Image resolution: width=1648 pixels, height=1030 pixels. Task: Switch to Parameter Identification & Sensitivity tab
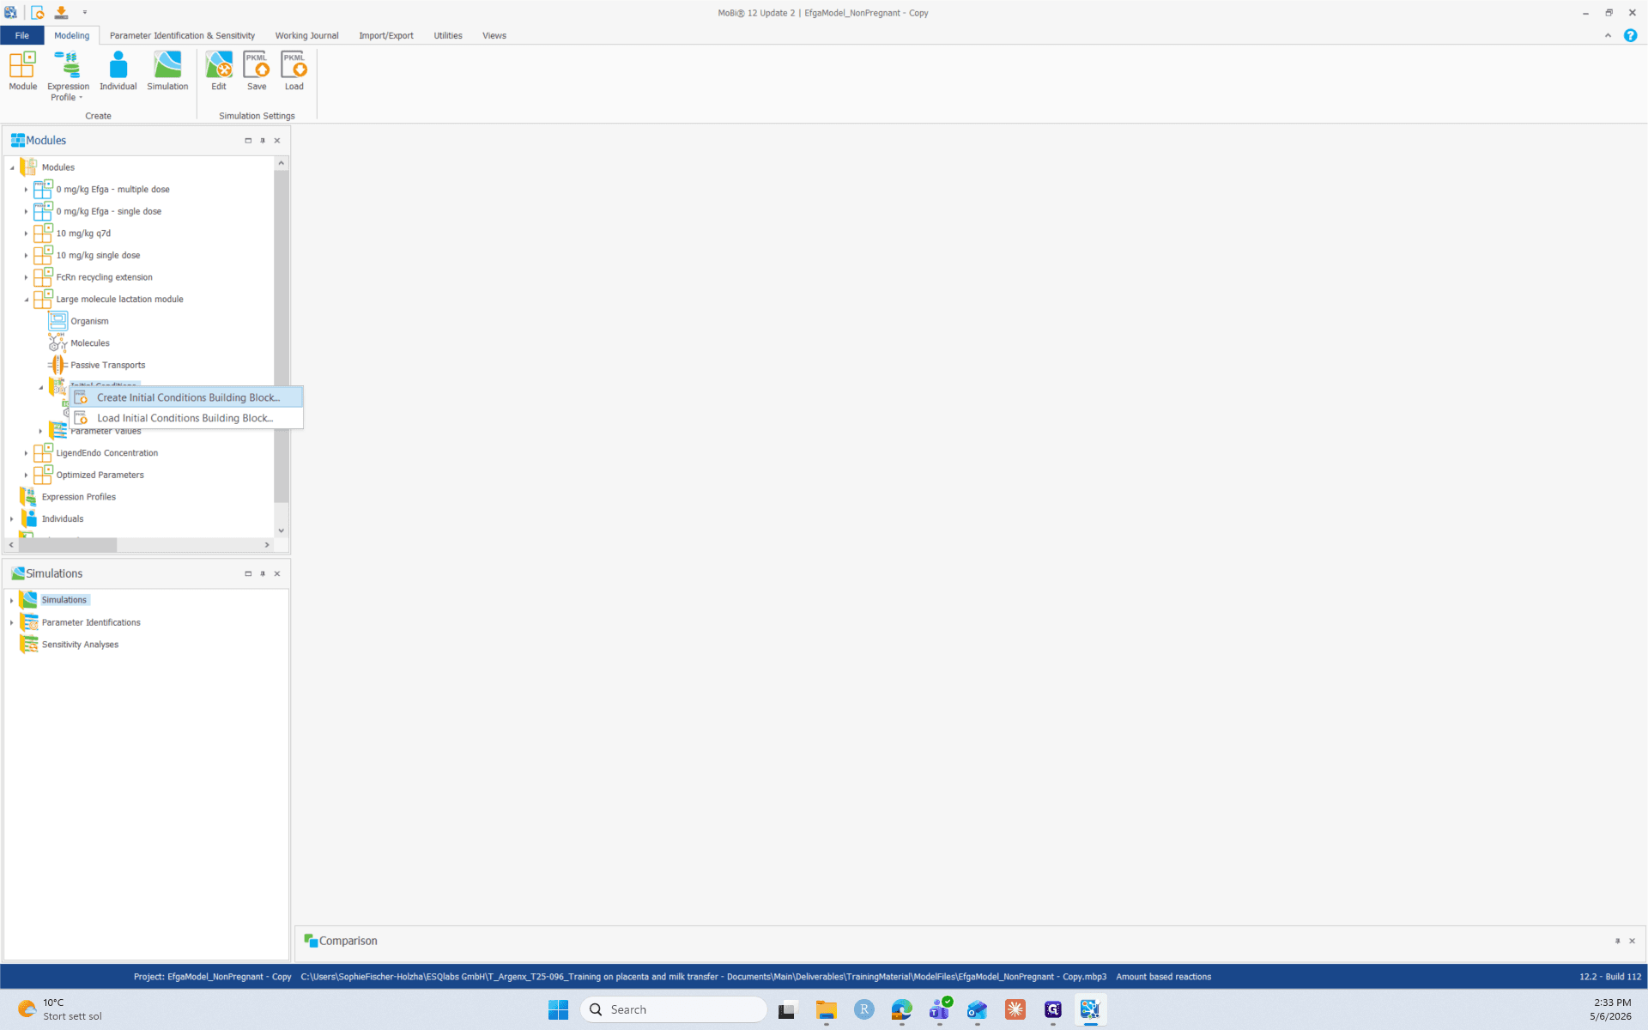pos(182,35)
